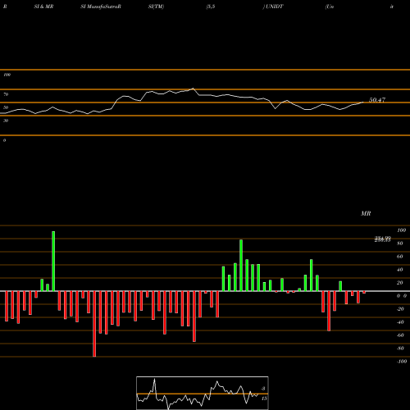The height and width of the screenshot is (410, 410).
Task: Click the '15' label in mini chart
Action: click(x=264, y=399)
